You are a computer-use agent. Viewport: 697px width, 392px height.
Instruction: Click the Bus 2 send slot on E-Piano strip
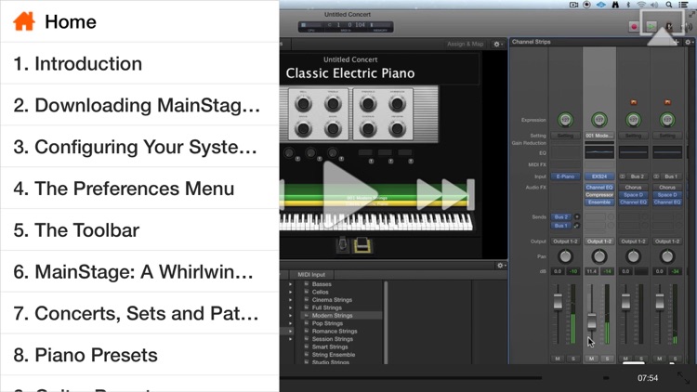pos(561,216)
